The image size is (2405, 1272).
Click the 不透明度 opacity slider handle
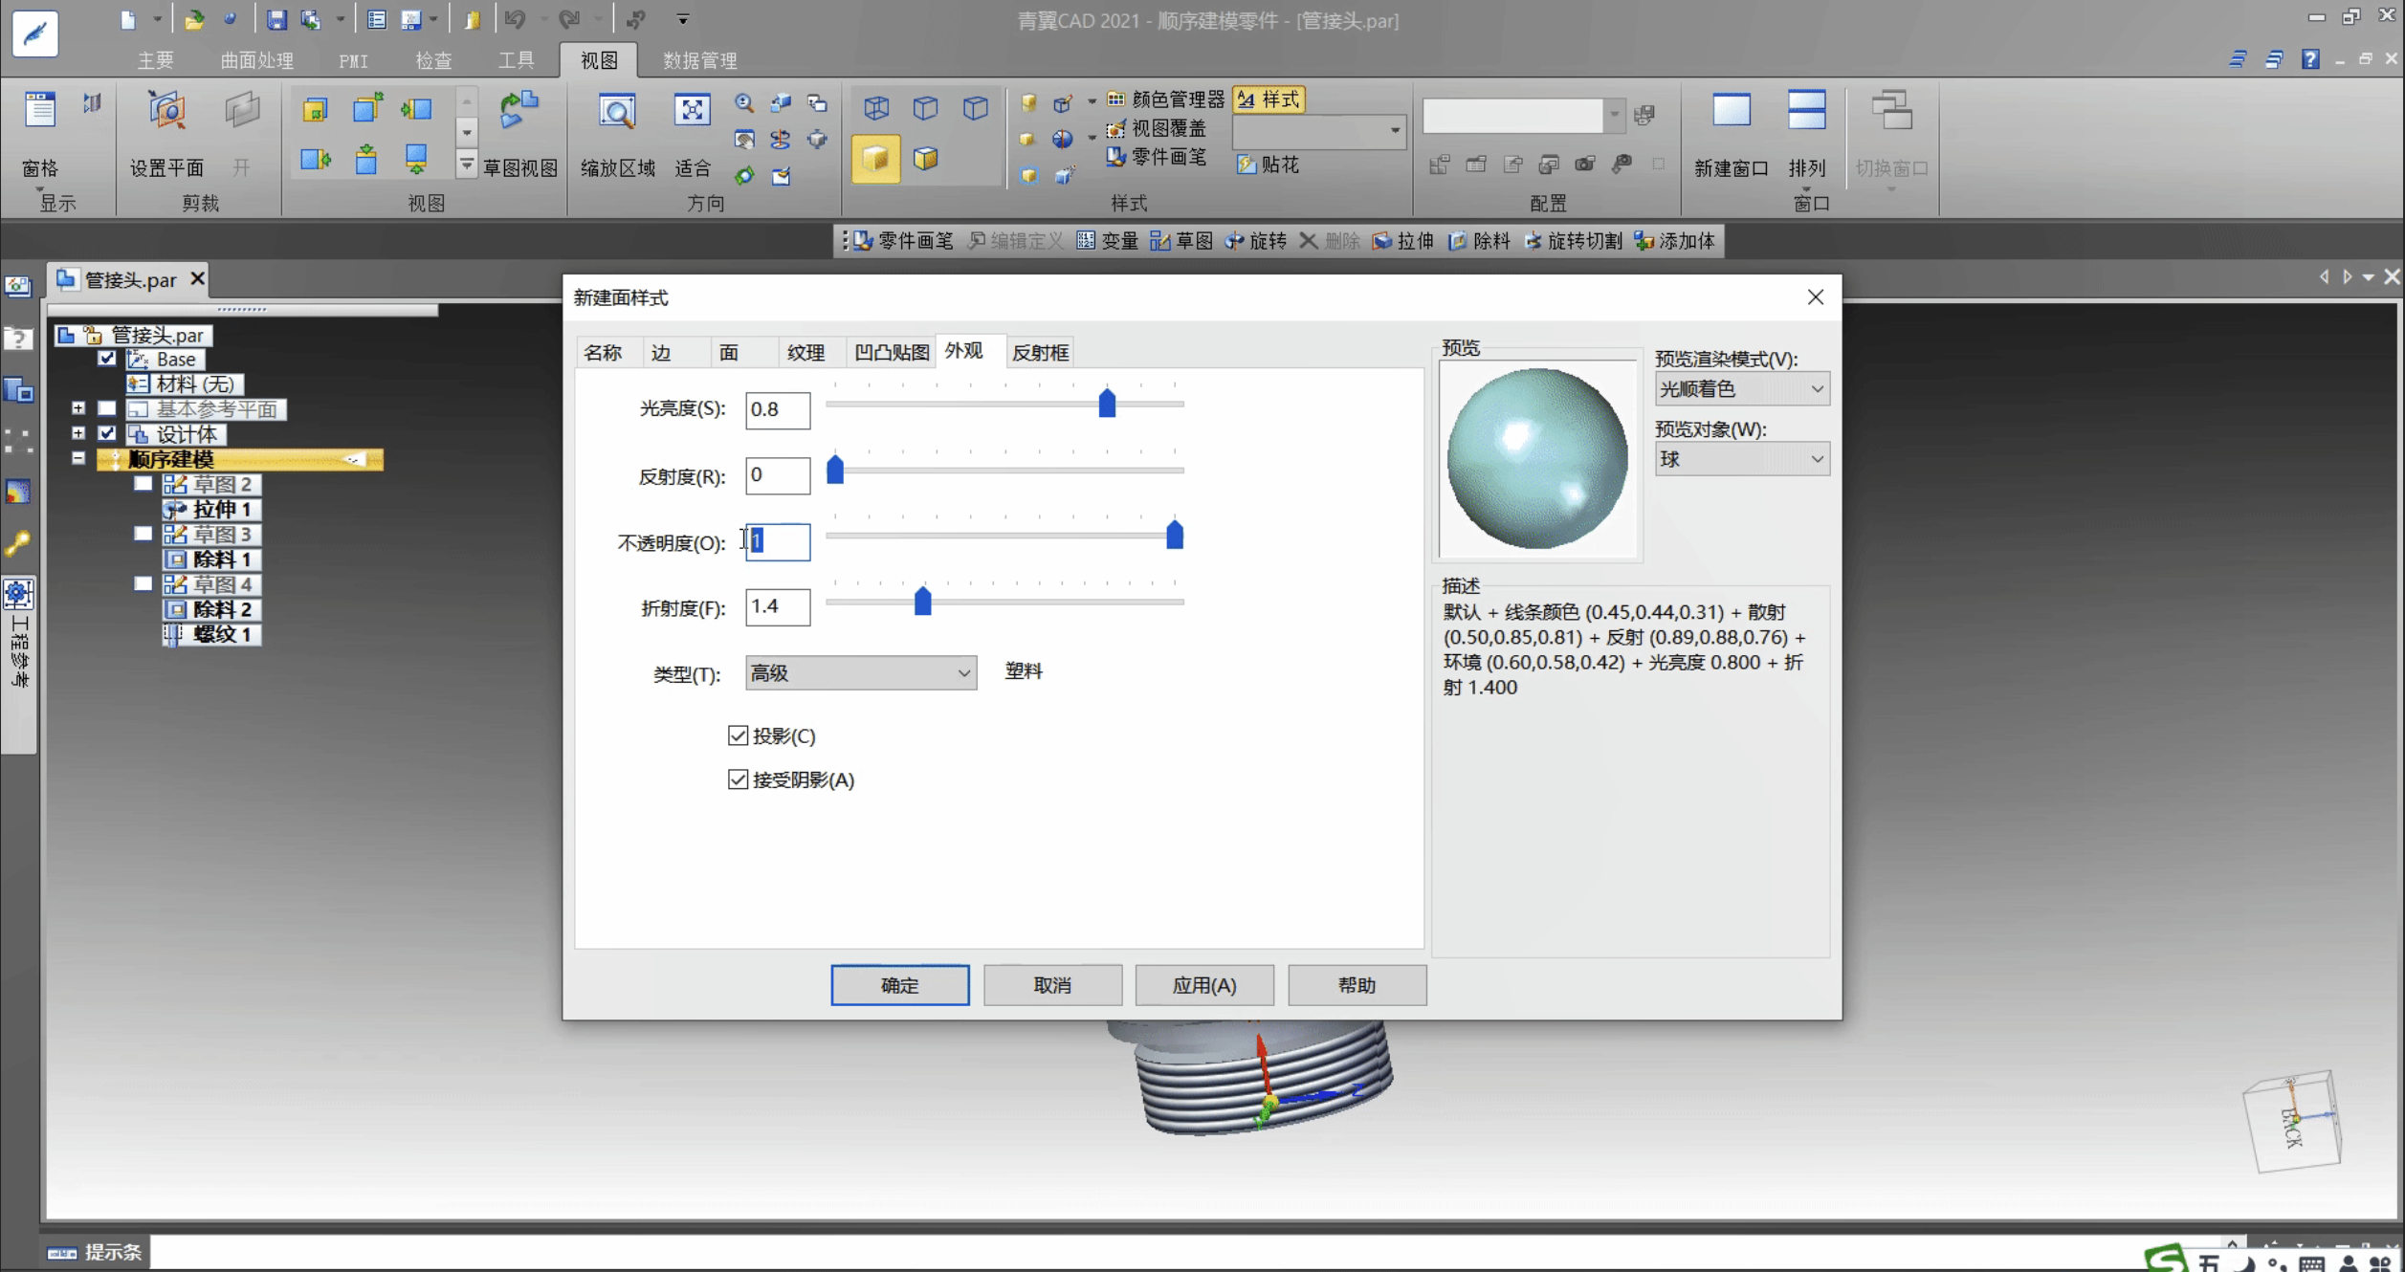[x=1175, y=535]
